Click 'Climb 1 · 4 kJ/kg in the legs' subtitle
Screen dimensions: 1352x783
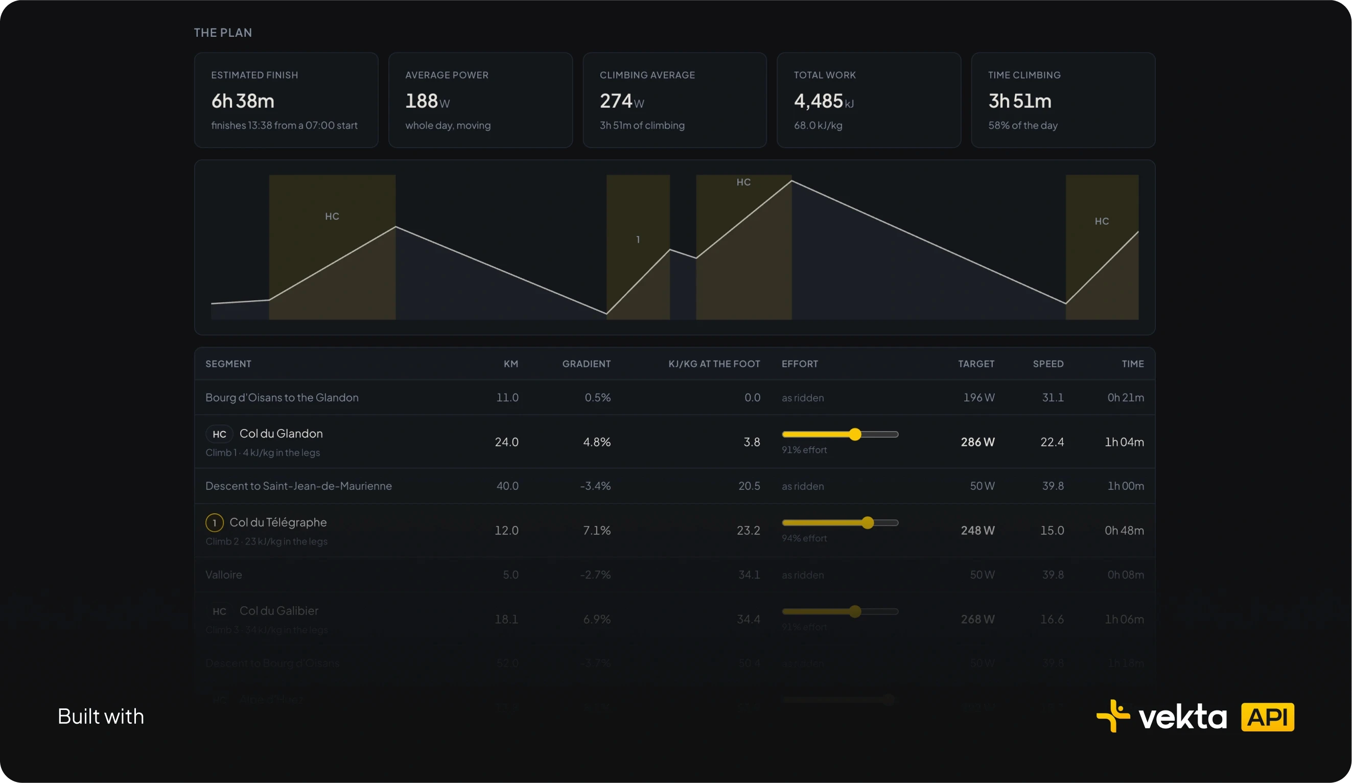[x=262, y=453]
